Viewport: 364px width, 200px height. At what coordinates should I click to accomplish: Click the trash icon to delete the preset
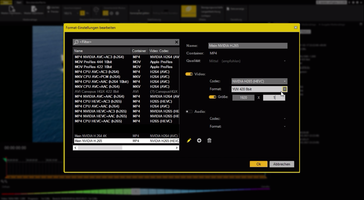[209, 140]
